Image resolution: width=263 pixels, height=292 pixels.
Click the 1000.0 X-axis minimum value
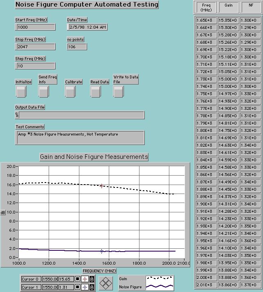click(x=19, y=263)
